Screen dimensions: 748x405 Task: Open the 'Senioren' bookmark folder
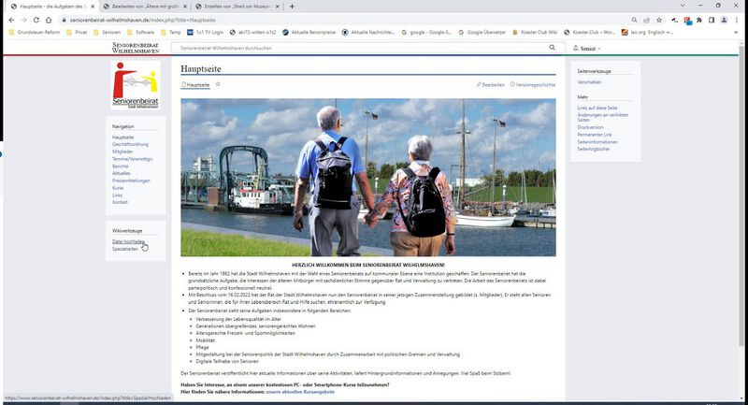click(x=107, y=33)
